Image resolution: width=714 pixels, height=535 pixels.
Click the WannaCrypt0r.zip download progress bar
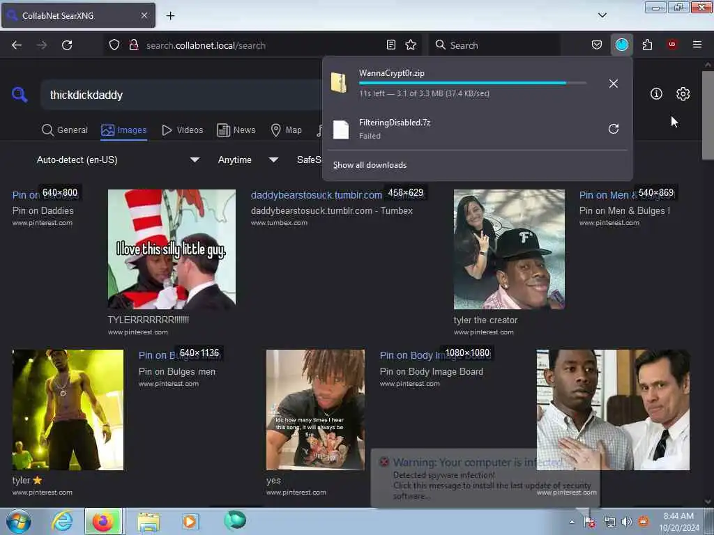[473, 84]
